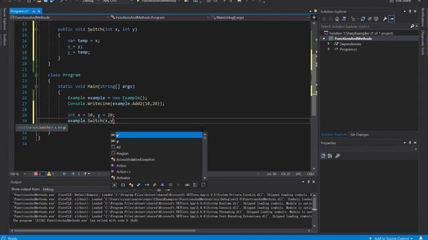The height and width of the screenshot is (240, 428).
Task: Collapse the FunctionsAndMethods project node
Action: coord(324,39)
